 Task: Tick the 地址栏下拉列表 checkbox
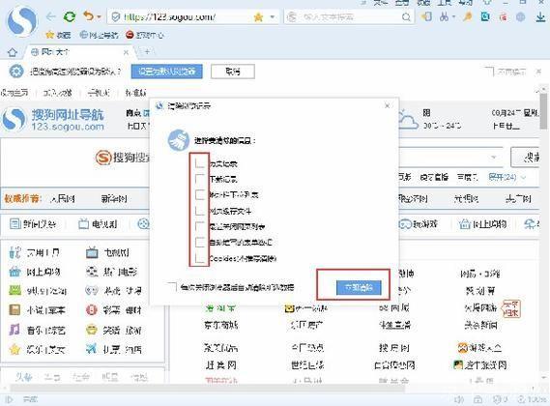[x=199, y=194]
